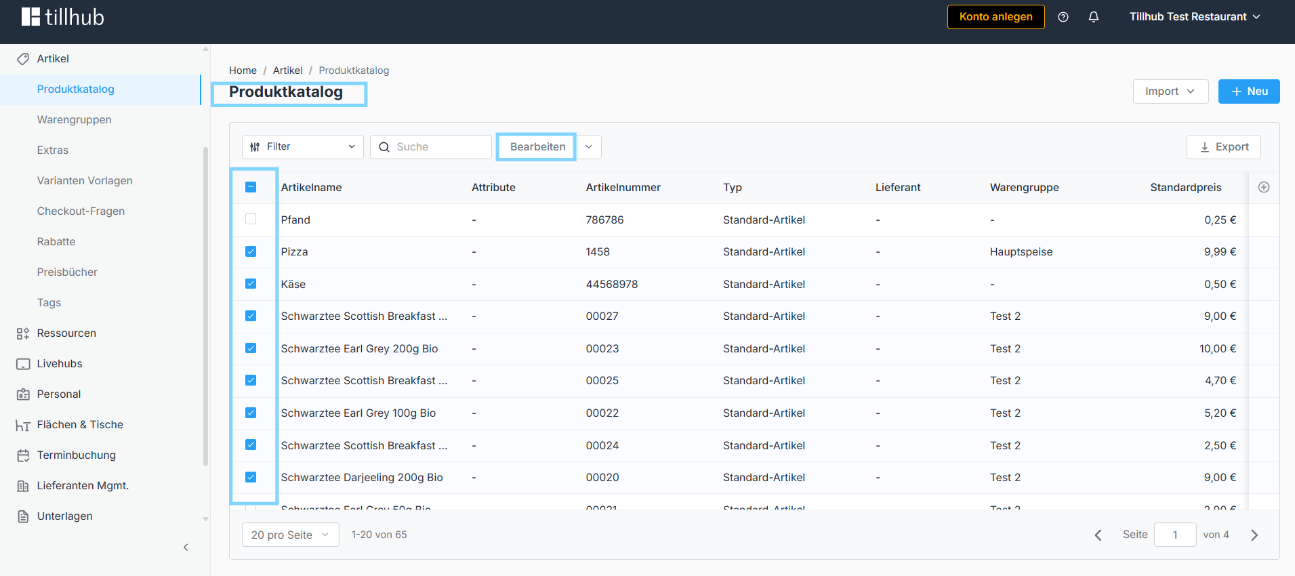Go to Artikel in the breadcrumb

tap(287, 70)
